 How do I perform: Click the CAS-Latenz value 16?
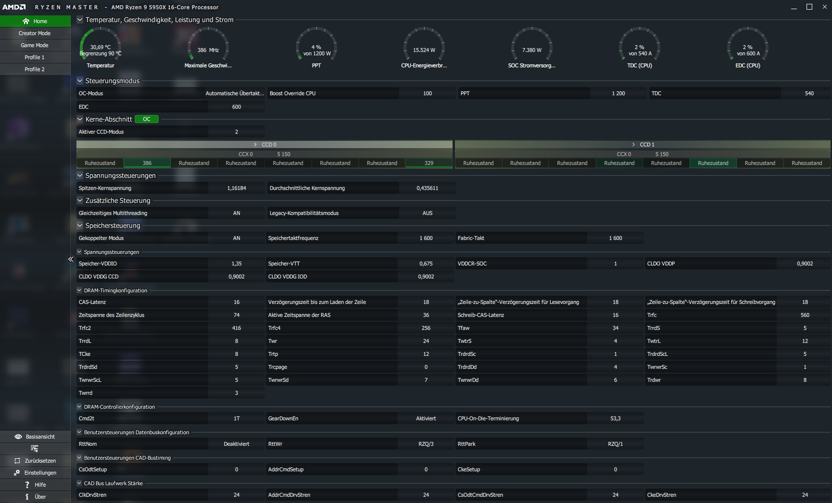pyautogui.click(x=237, y=302)
